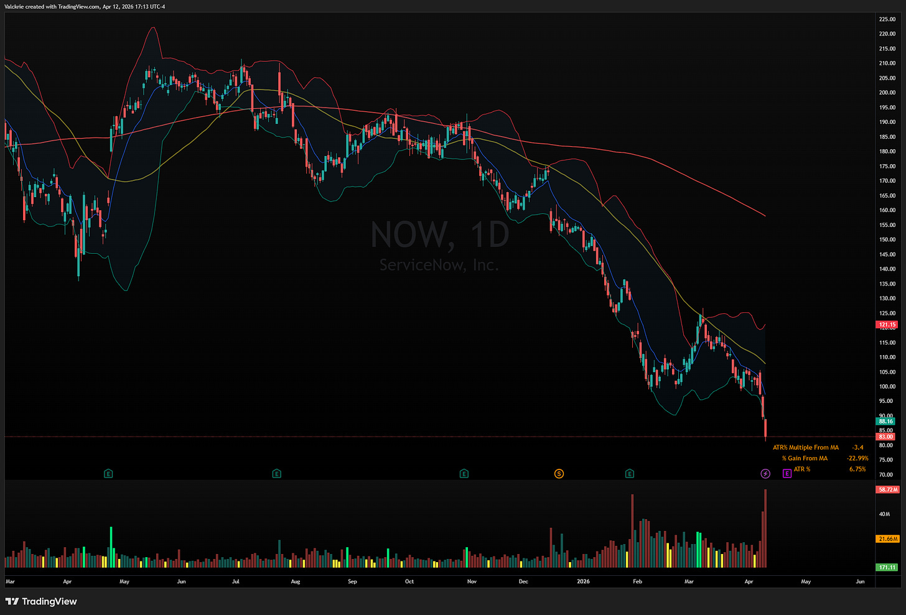Viewport: 906px width, 615px height.
Task: Click the -3.4 indicator value
Action: point(857,448)
